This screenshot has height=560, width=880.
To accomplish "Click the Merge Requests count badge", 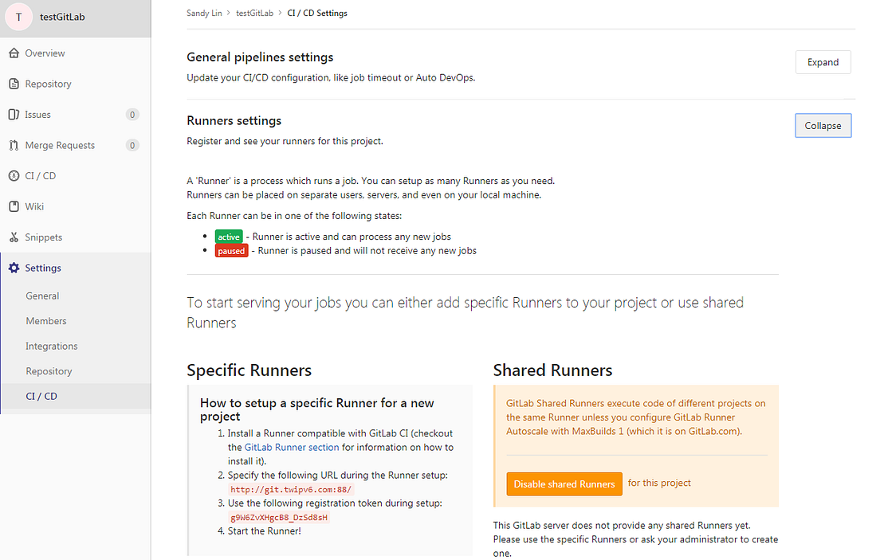I will pyautogui.click(x=132, y=145).
